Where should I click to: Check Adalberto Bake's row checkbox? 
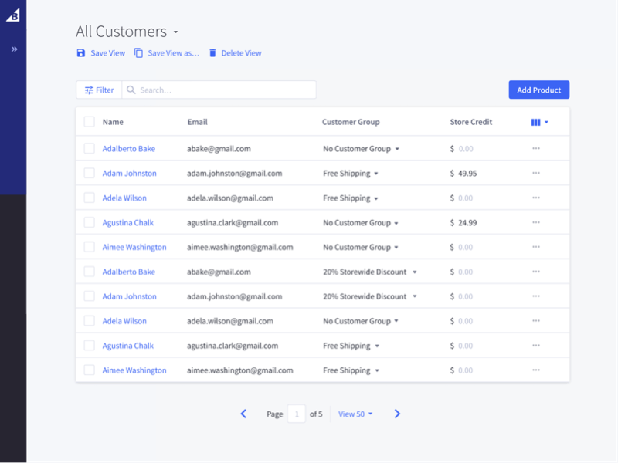click(90, 148)
